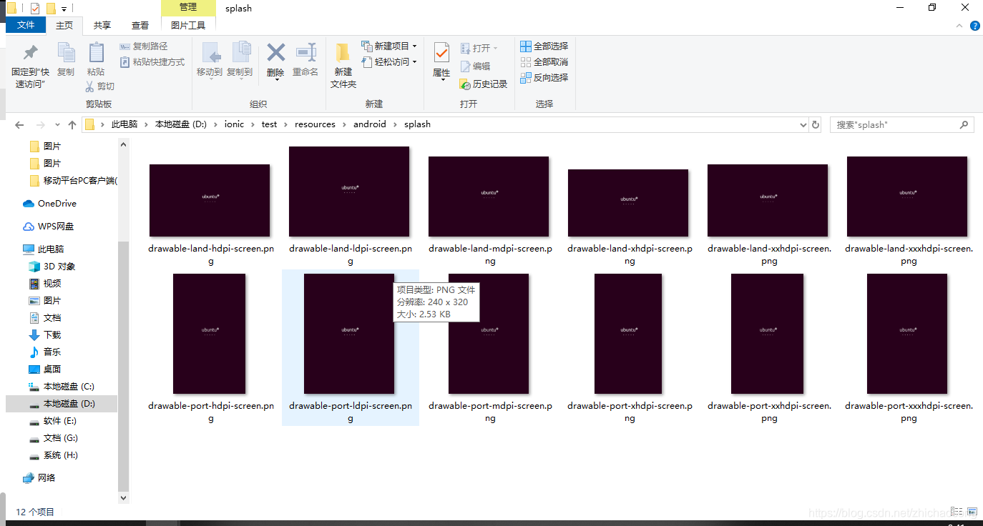Open the recent locations dropdown arrow
This screenshot has width=983, height=526.
click(57, 125)
